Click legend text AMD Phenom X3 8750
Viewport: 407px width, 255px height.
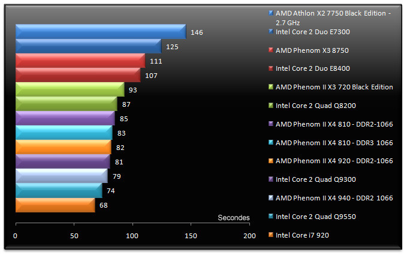pos(312,50)
